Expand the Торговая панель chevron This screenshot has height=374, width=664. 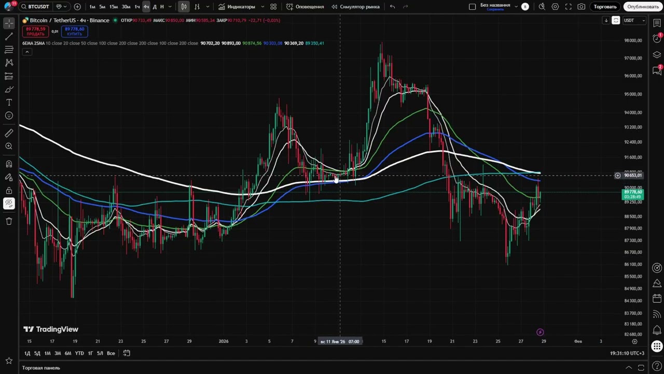tap(629, 368)
